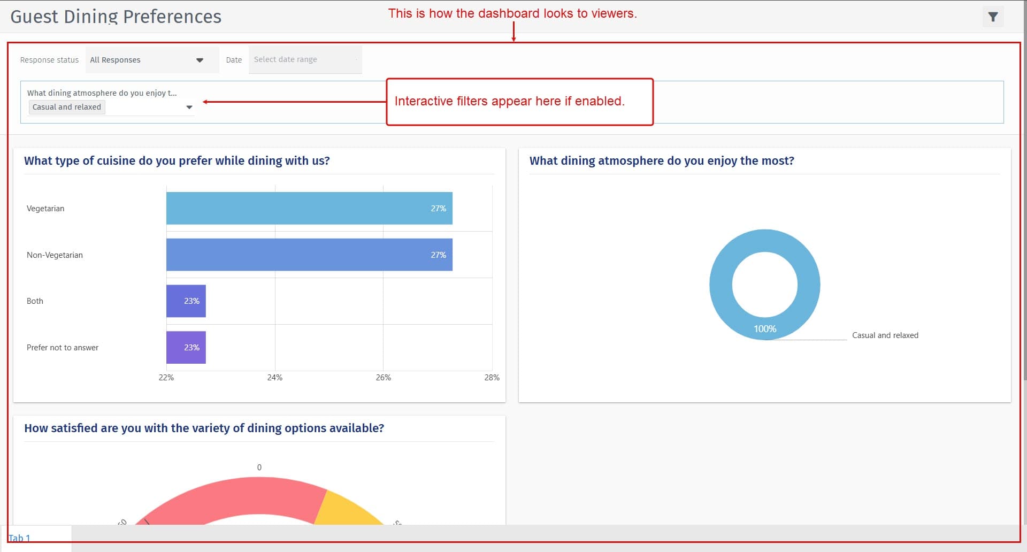Click the Casual and relaxed filter chip
Screen dimensions: 1027x552
coord(66,107)
